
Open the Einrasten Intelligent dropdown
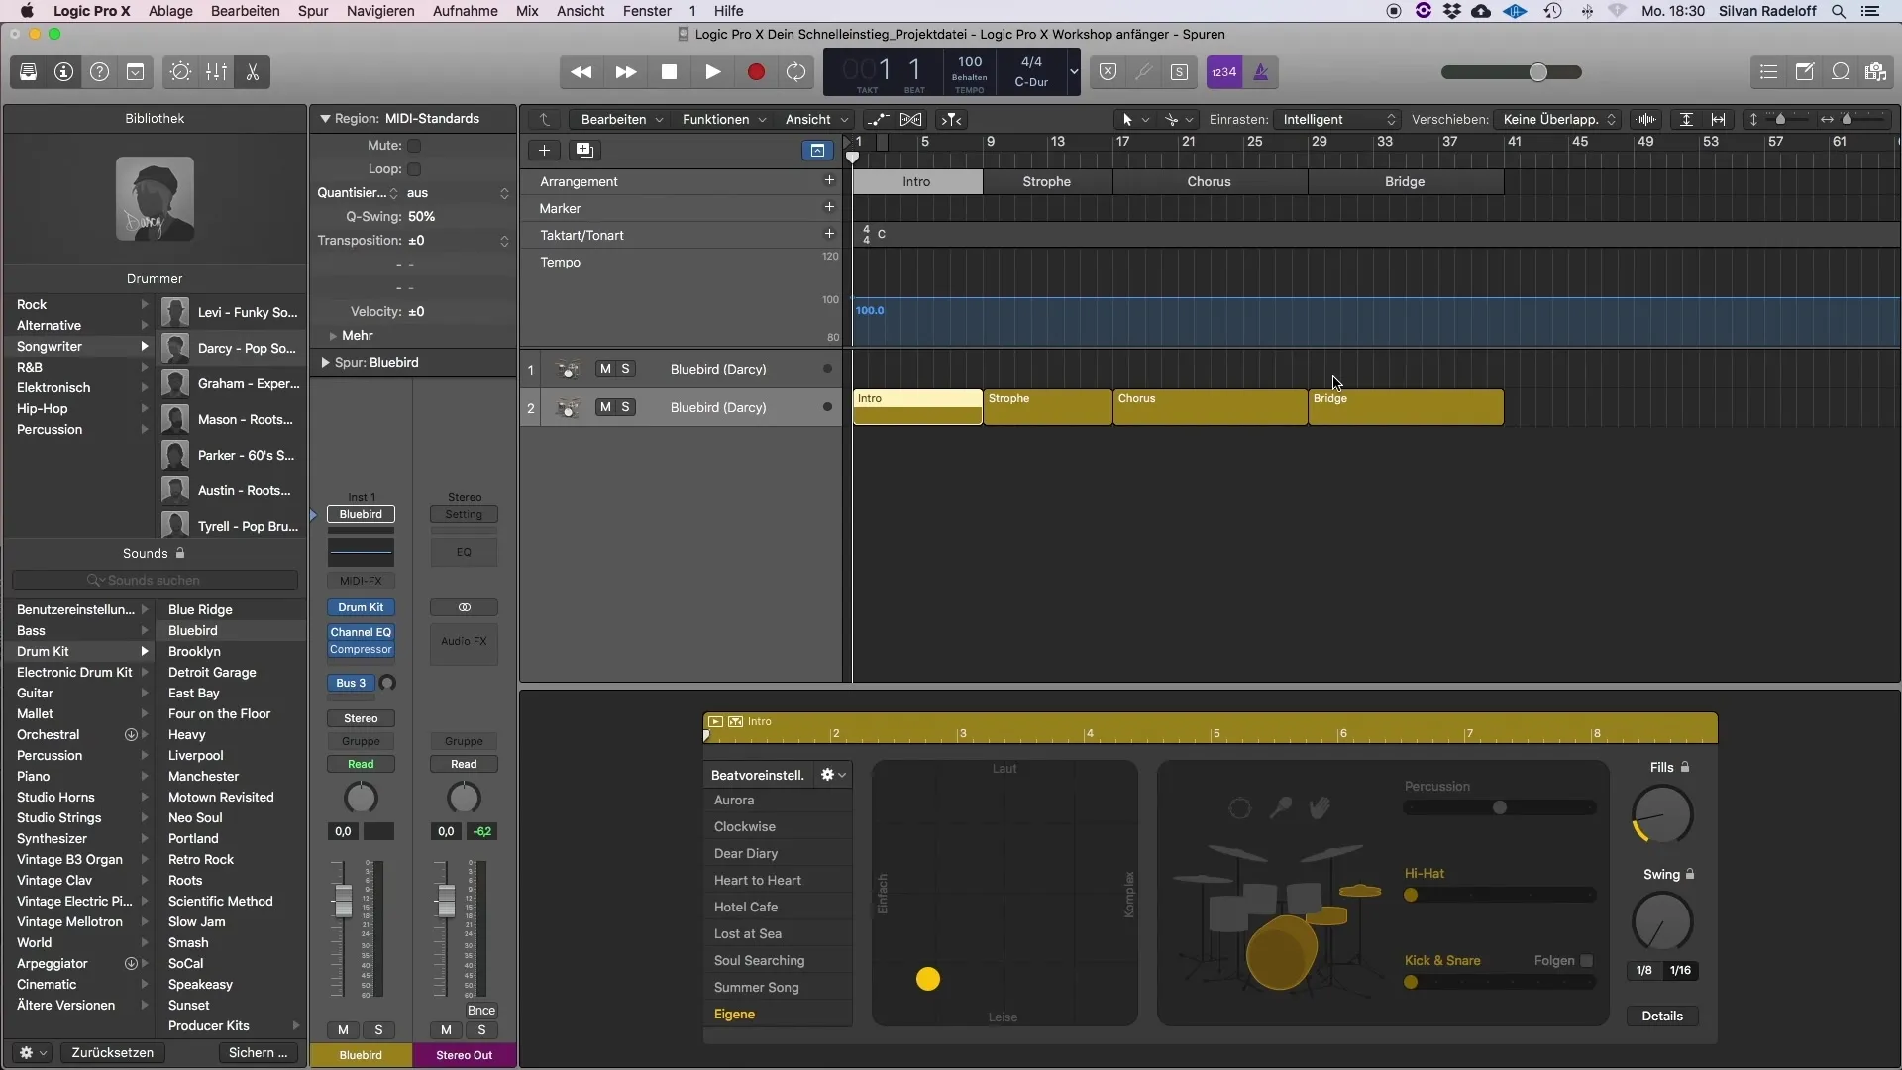tap(1337, 119)
